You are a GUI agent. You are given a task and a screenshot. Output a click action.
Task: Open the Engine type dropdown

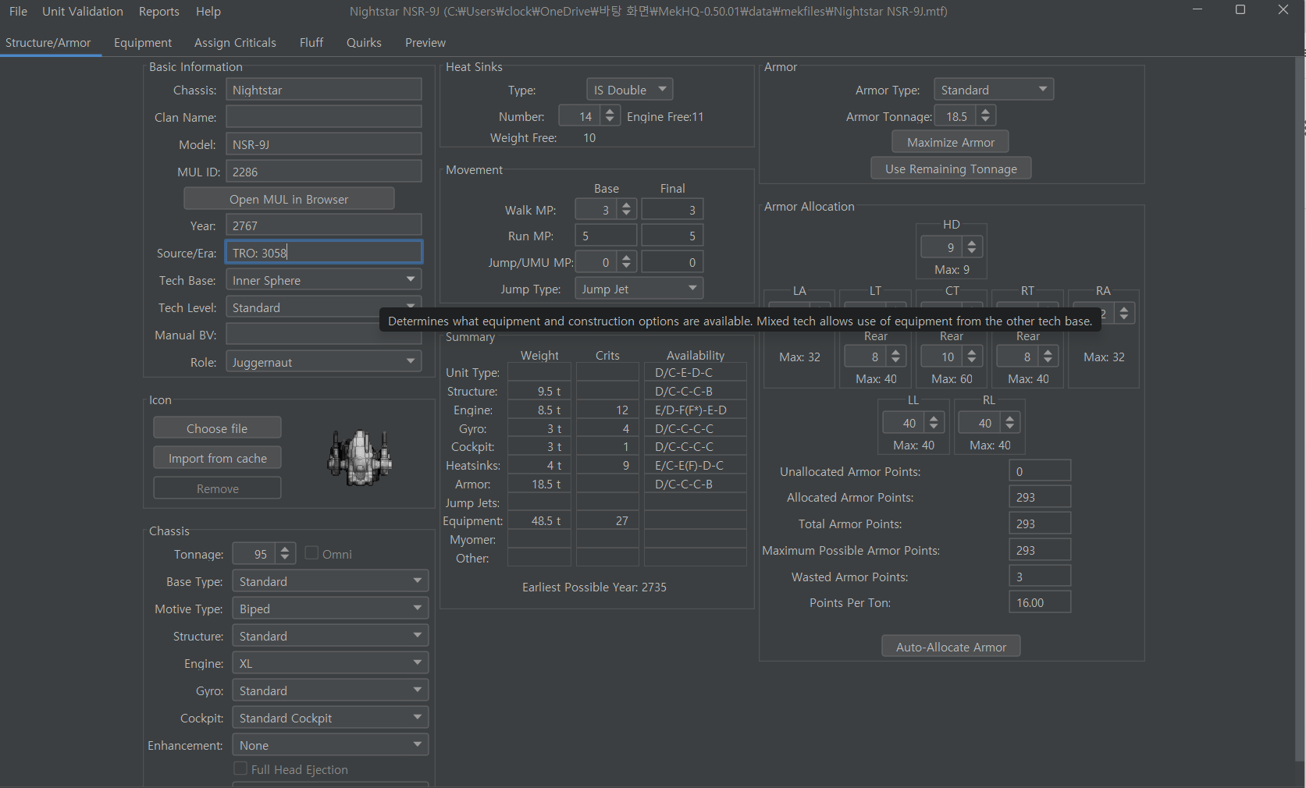pyautogui.click(x=329, y=663)
